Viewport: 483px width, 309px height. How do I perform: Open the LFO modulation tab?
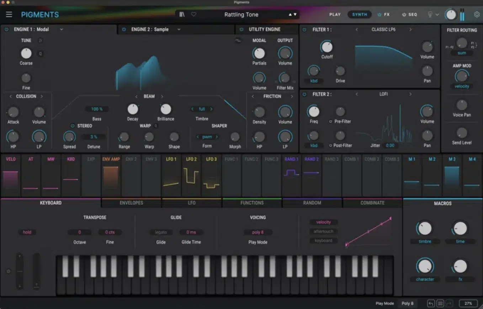click(191, 203)
